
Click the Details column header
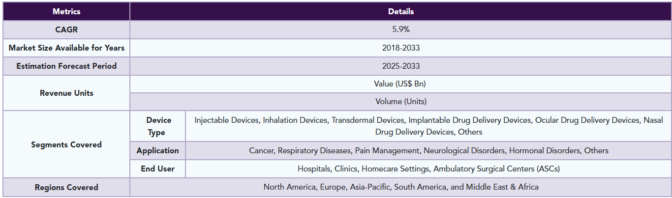(401, 11)
